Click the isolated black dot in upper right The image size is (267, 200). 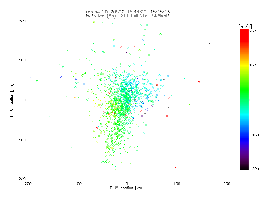(210, 43)
